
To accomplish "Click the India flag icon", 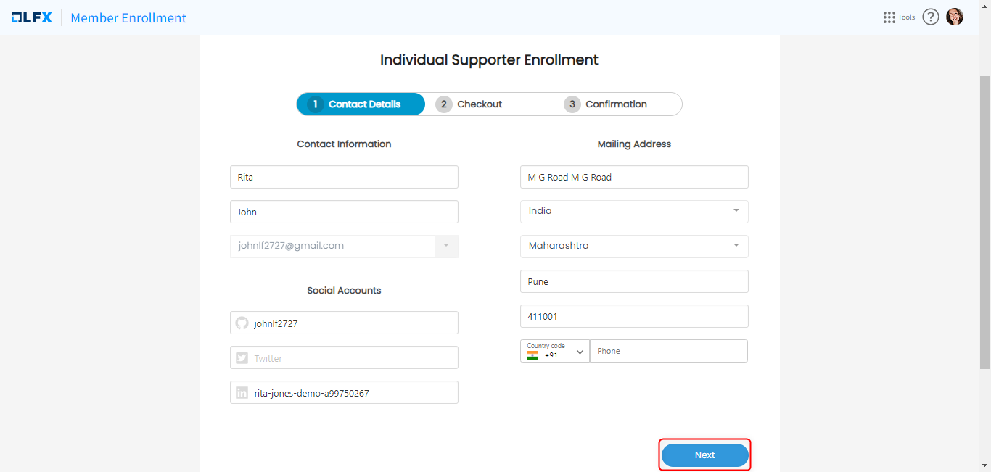I will coord(532,355).
